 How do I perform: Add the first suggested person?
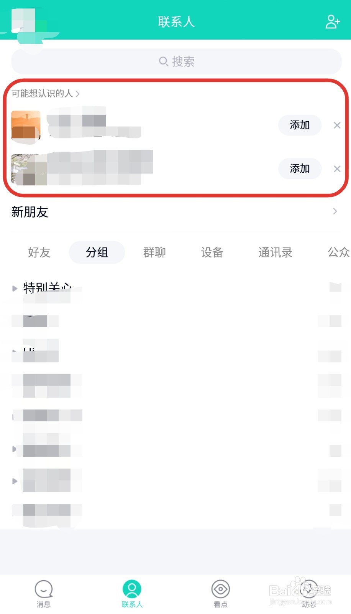click(300, 125)
